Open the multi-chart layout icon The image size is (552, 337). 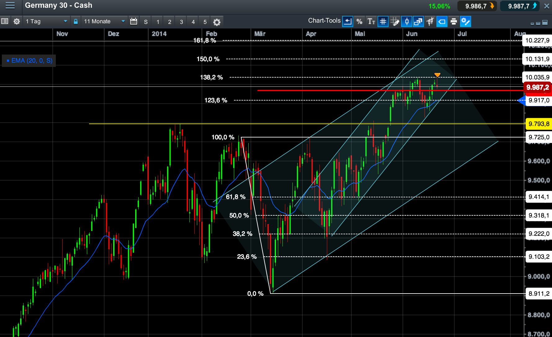coord(418,21)
